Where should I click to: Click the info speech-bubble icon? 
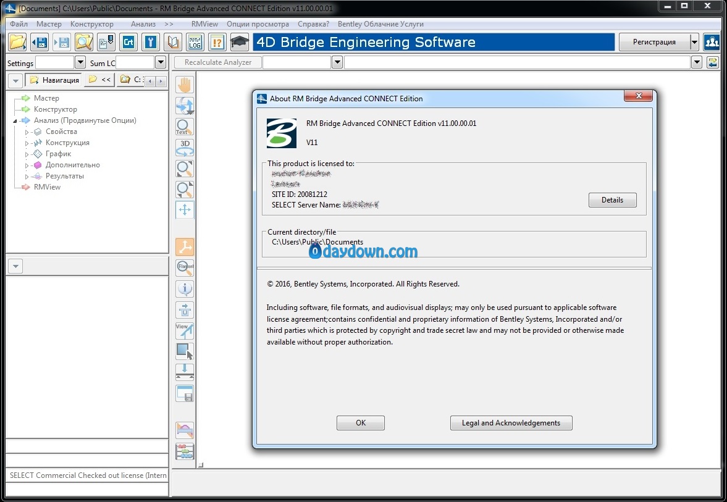(185, 289)
